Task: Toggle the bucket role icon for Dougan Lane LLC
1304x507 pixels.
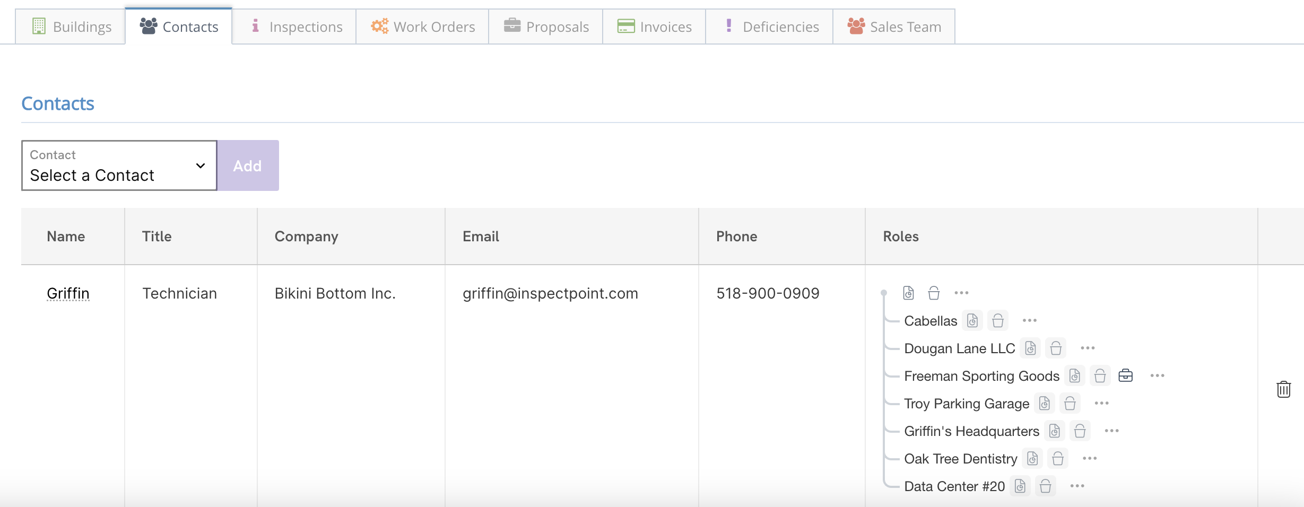Action: click(x=1056, y=348)
